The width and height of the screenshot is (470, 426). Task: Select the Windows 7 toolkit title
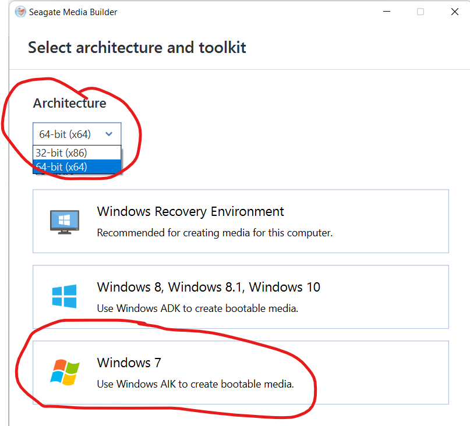pyautogui.click(x=129, y=363)
